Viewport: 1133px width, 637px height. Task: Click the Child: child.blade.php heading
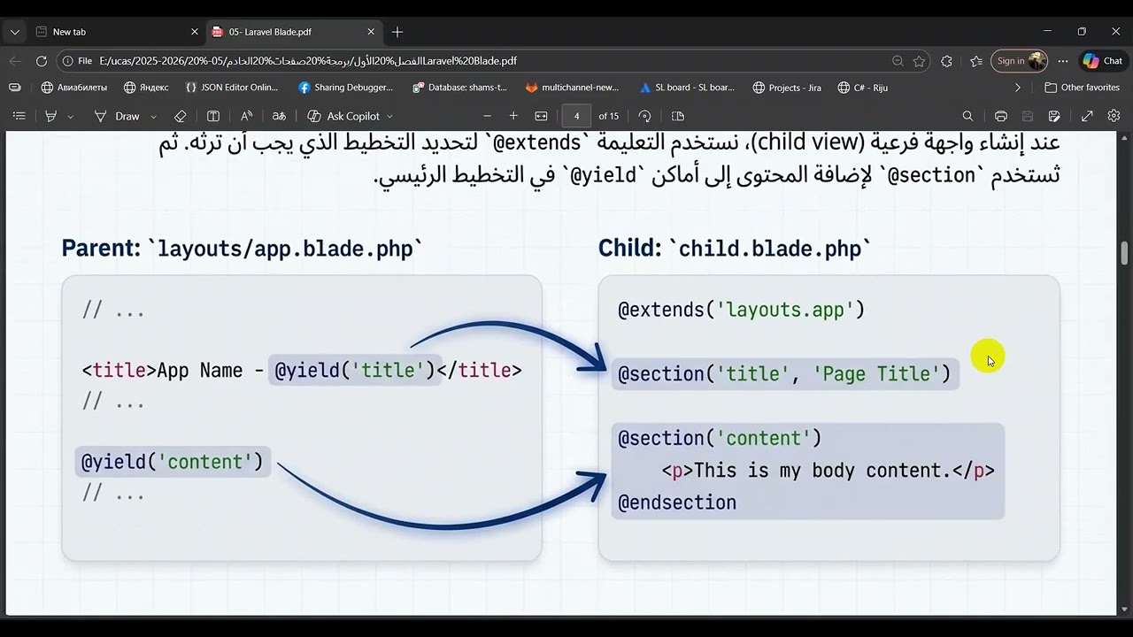click(x=735, y=249)
